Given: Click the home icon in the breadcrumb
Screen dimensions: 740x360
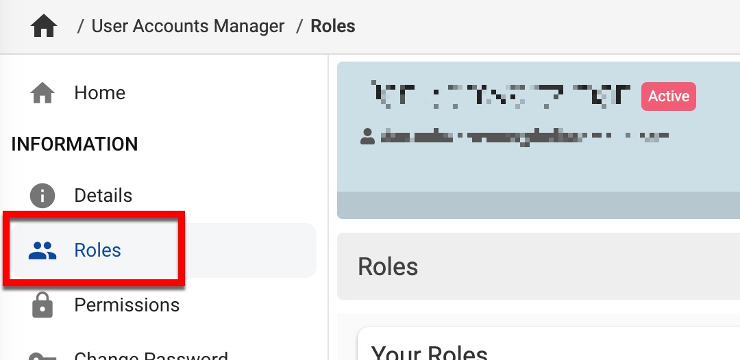Looking at the screenshot, I should click(x=44, y=27).
